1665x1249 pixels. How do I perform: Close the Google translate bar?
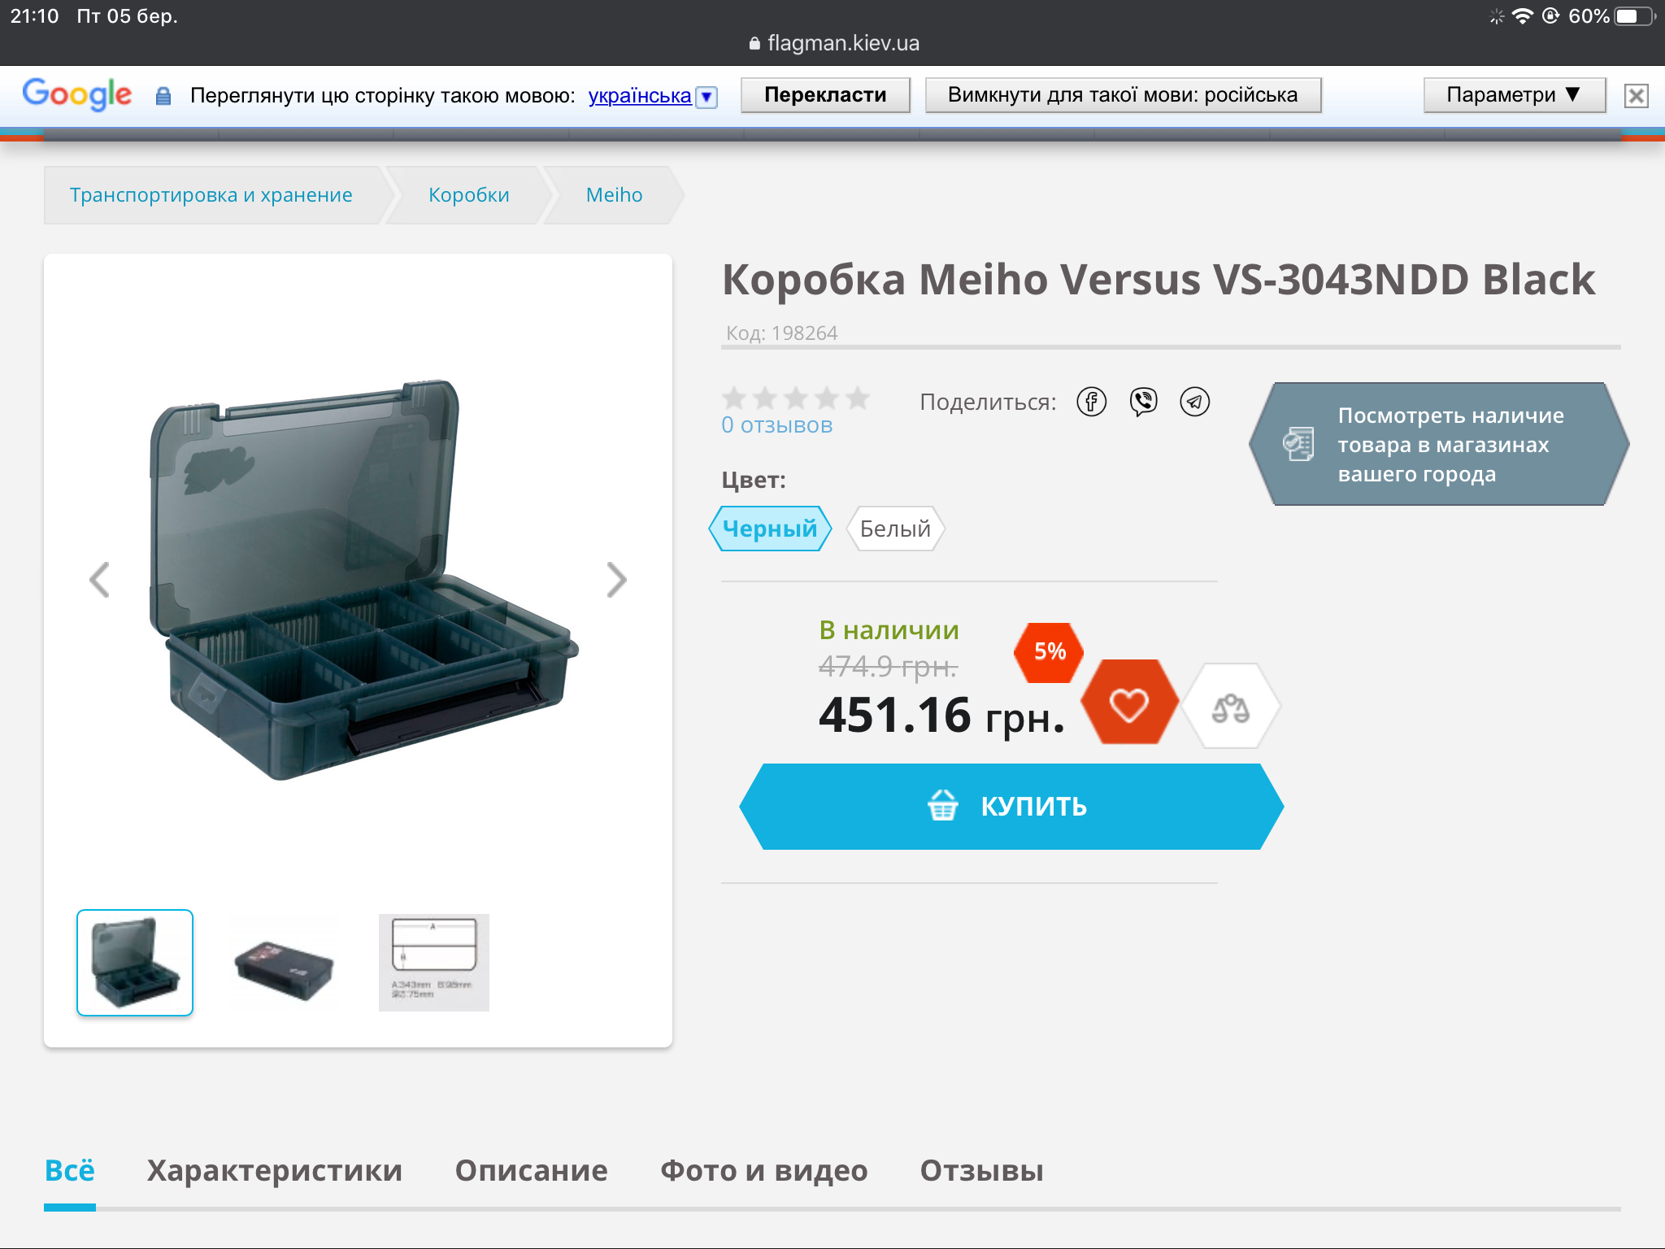(1636, 96)
